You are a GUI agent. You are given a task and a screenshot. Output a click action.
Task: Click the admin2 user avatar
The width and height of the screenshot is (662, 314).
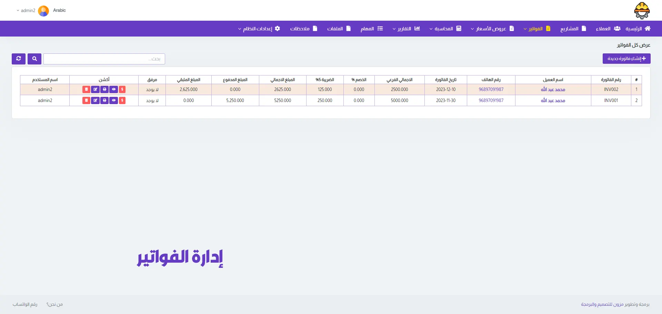[43, 11]
